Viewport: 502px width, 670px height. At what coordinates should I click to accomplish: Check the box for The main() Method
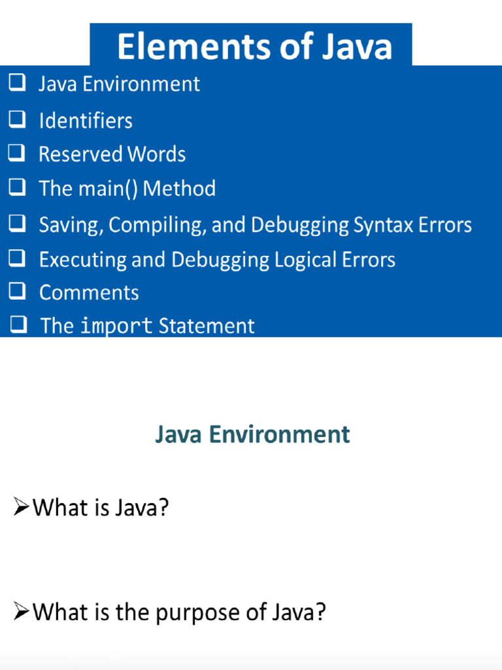tap(17, 188)
